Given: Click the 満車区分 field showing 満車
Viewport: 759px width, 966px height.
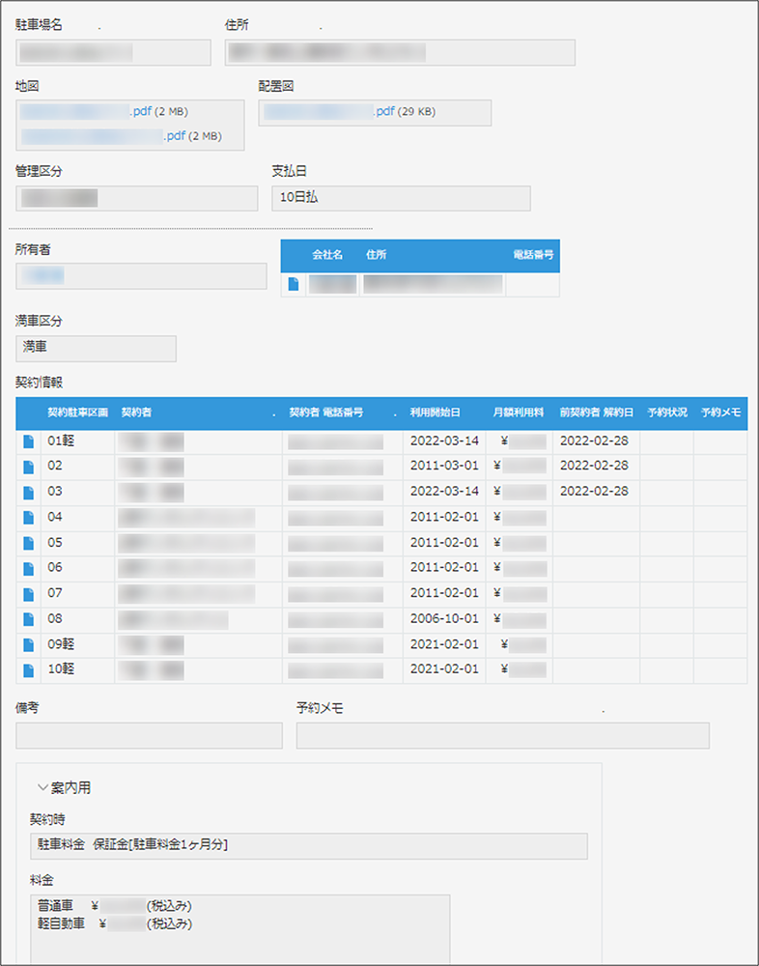Looking at the screenshot, I should (x=96, y=348).
